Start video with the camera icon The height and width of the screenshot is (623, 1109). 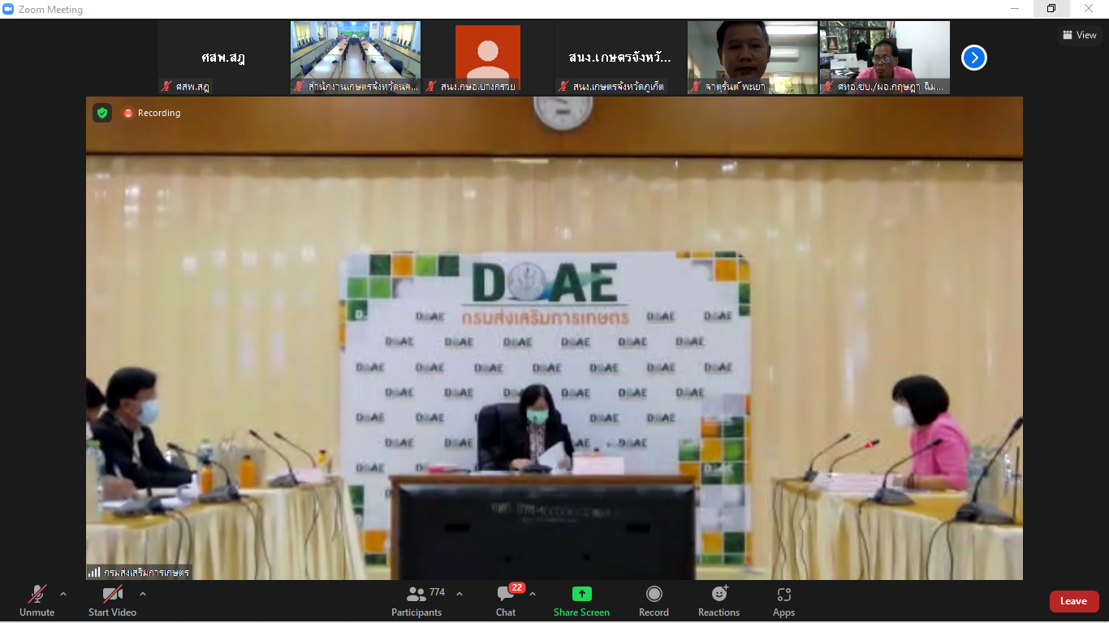tap(112, 594)
